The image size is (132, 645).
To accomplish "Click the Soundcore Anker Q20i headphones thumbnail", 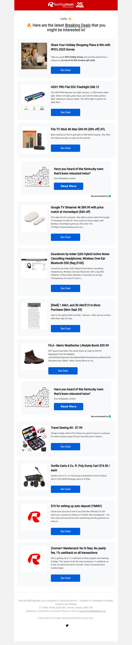I will click(x=34, y=265).
